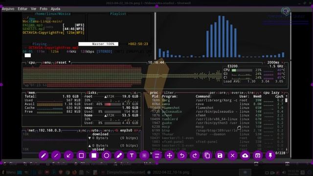The height and width of the screenshot is (176, 313).
Task: Open the Ver menu
Action: 34,9
